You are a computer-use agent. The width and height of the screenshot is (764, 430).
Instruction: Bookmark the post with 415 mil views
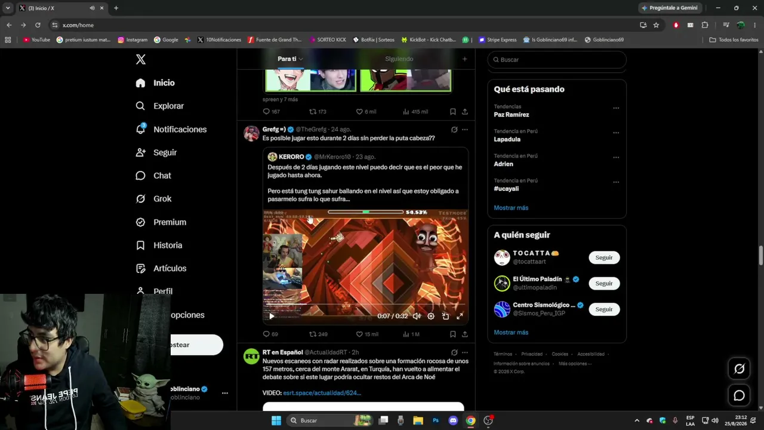click(453, 112)
